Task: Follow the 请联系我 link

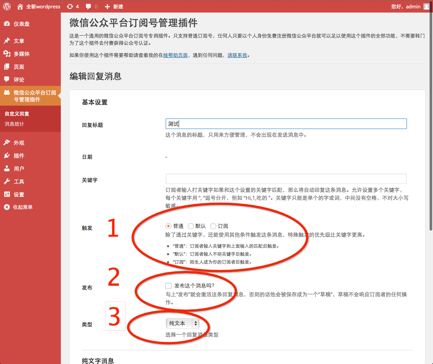Action: click(x=237, y=55)
